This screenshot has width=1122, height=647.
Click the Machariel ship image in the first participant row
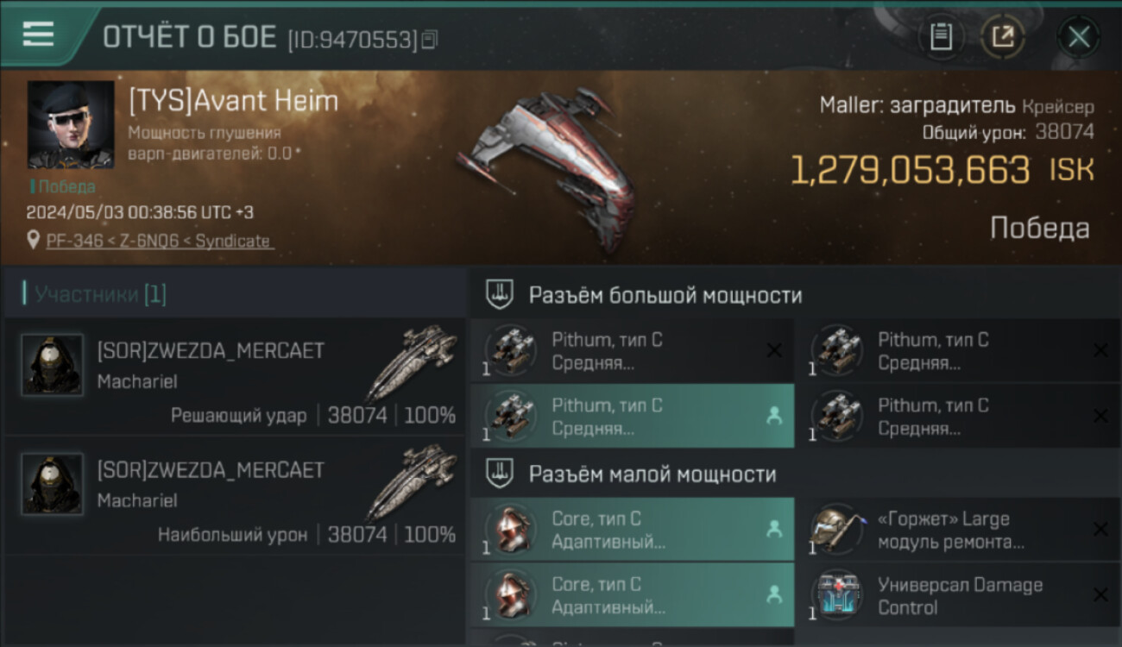coord(412,362)
